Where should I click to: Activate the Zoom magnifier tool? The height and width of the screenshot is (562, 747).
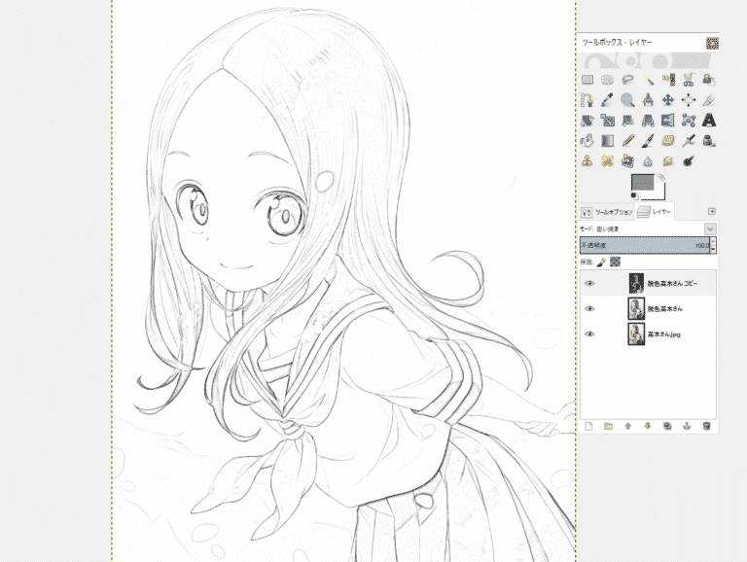point(628,99)
